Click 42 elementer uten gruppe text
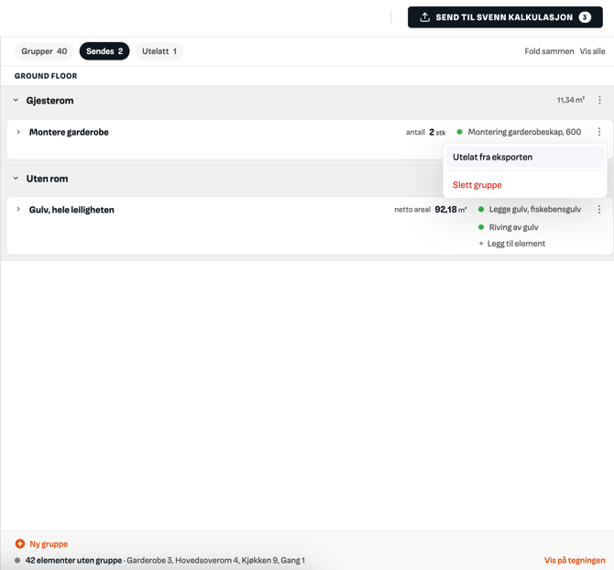614x570 pixels. pyautogui.click(x=73, y=560)
